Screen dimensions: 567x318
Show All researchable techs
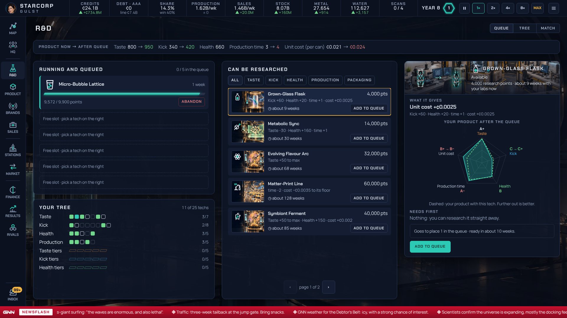[235, 80]
